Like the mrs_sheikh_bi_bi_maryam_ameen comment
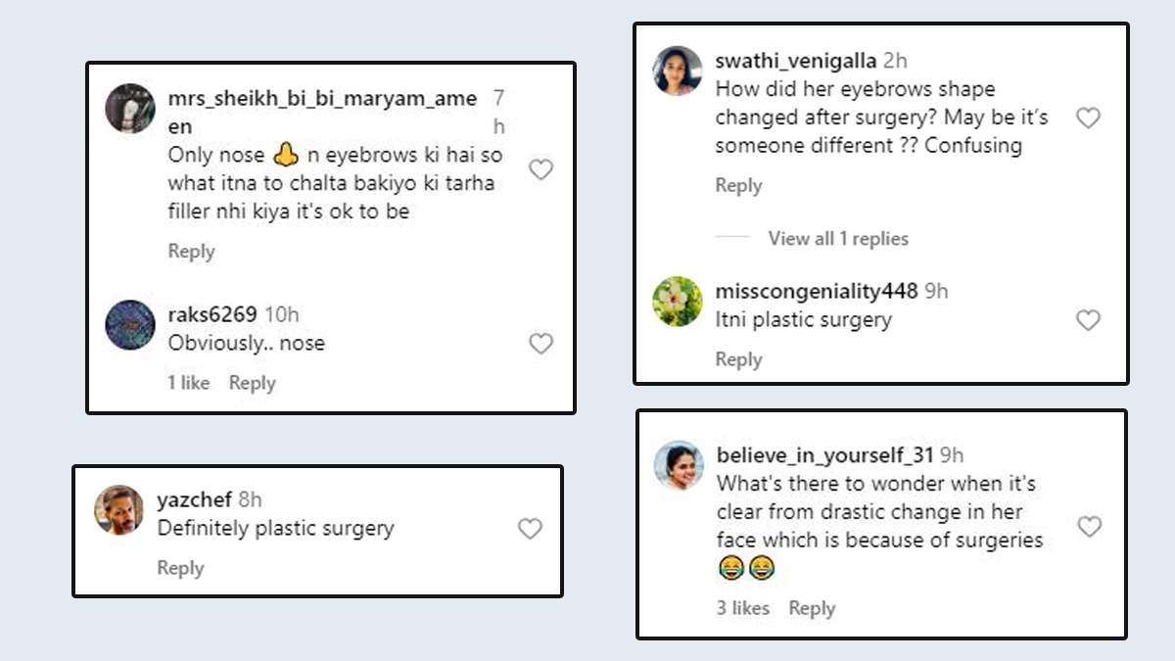The height and width of the screenshot is (661, 1175). [540, 170]
